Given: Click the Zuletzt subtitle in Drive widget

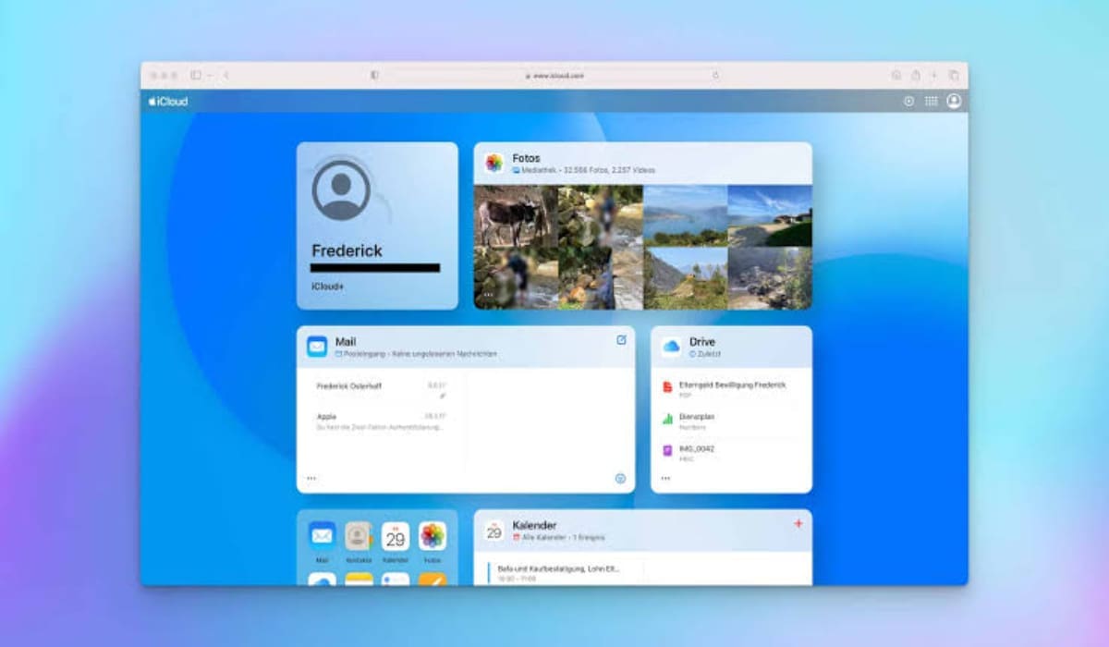Looking at the screenshot, I should pyautogui.click(x=705, y=354).
